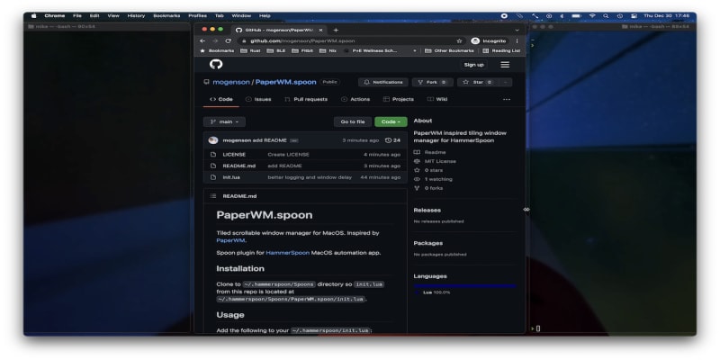Expand the commit message ellipsis
This screenshot has width=720, height=360.
point(293,140)
